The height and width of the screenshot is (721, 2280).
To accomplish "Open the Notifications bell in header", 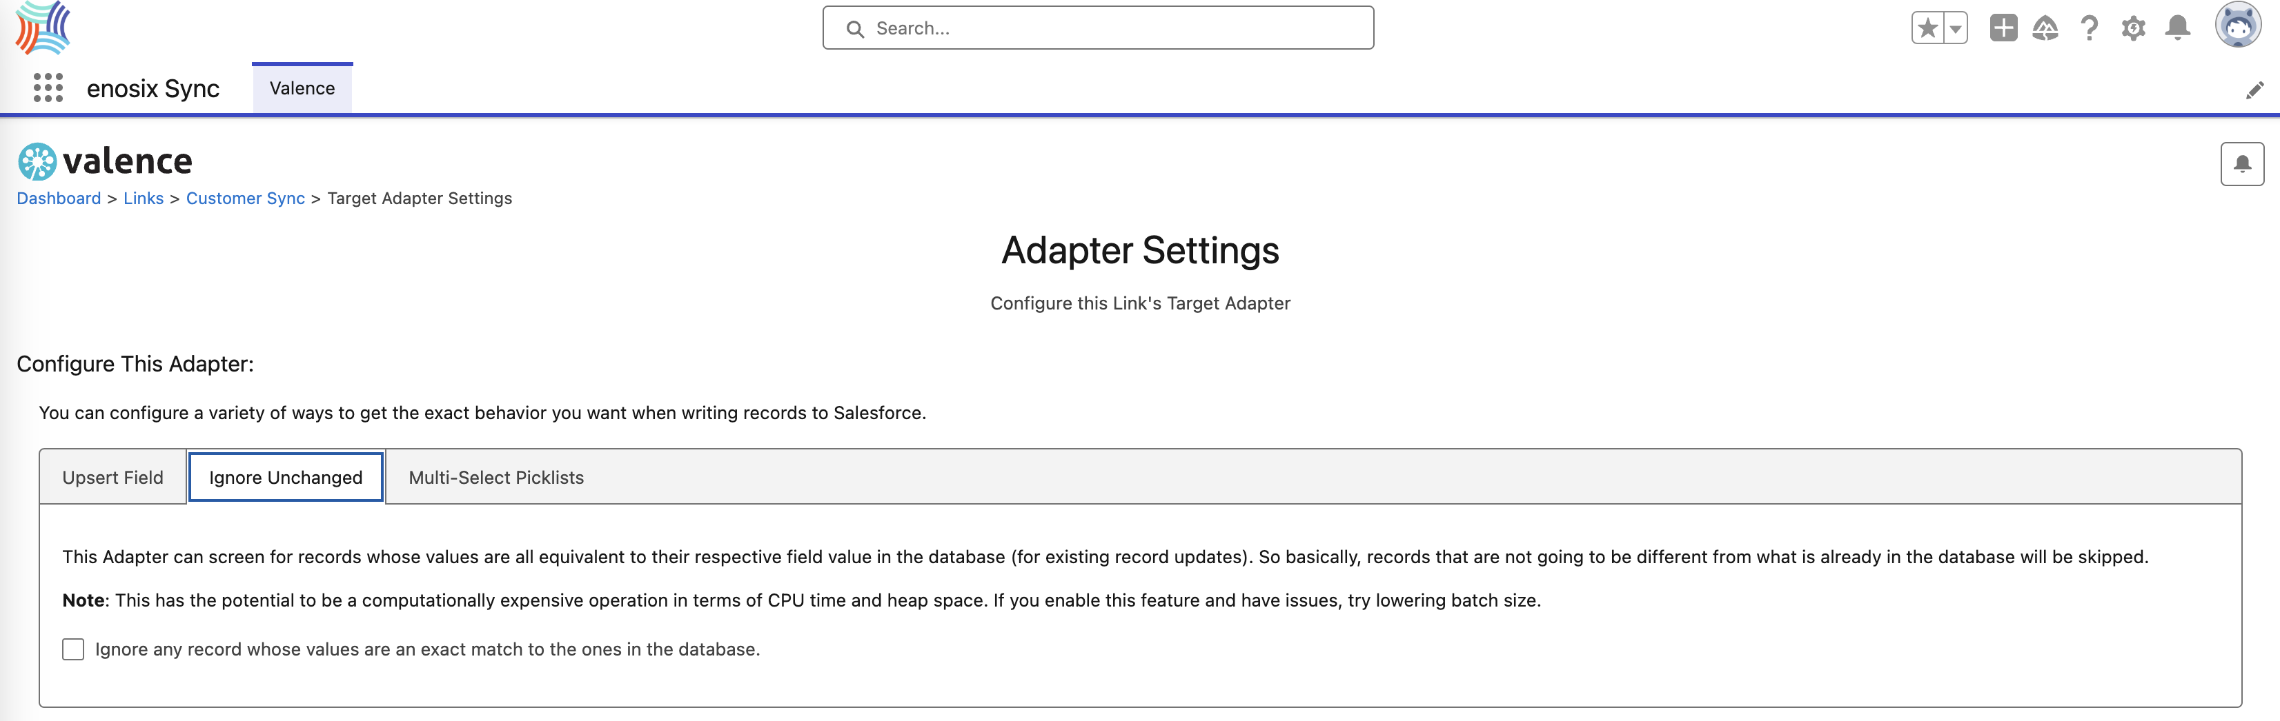I will point(2177,28).
